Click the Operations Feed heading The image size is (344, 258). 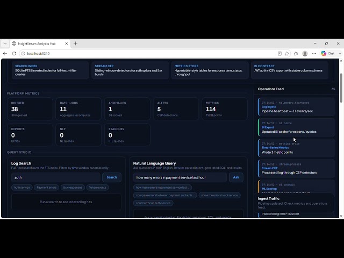tap(271, 89)
